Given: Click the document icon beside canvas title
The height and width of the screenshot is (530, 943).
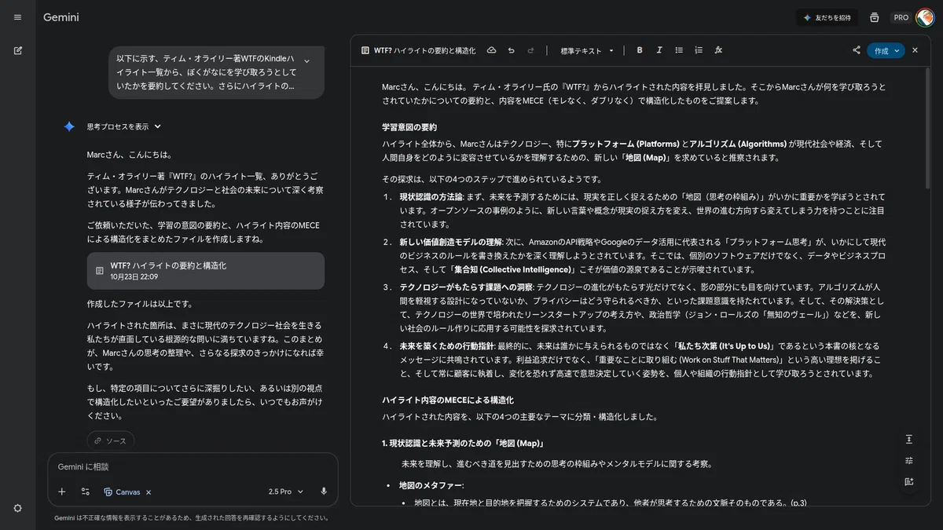Looking at the screenshot, I should 365,50.
